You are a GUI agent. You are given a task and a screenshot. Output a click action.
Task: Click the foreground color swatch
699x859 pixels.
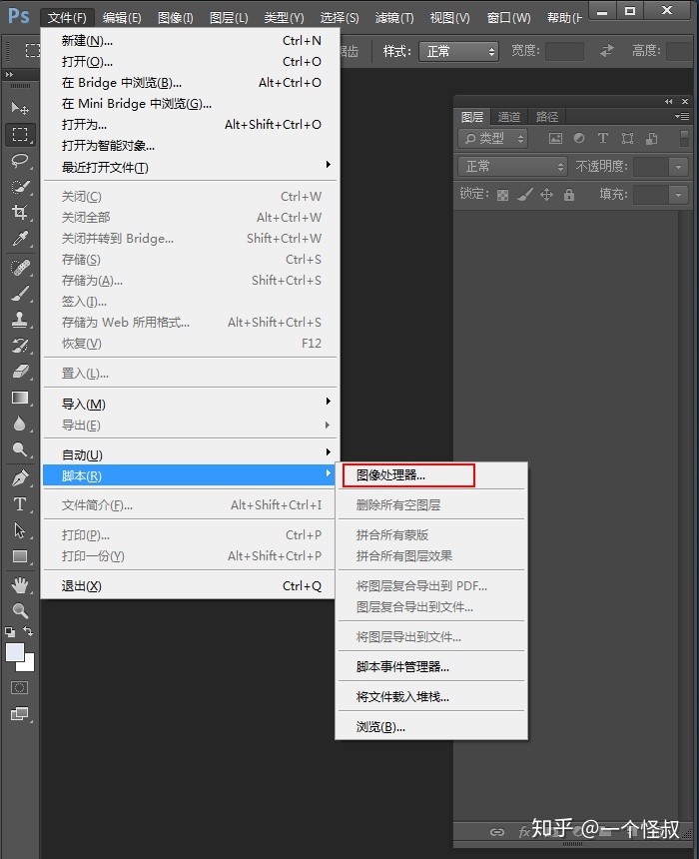pos(15,652)
